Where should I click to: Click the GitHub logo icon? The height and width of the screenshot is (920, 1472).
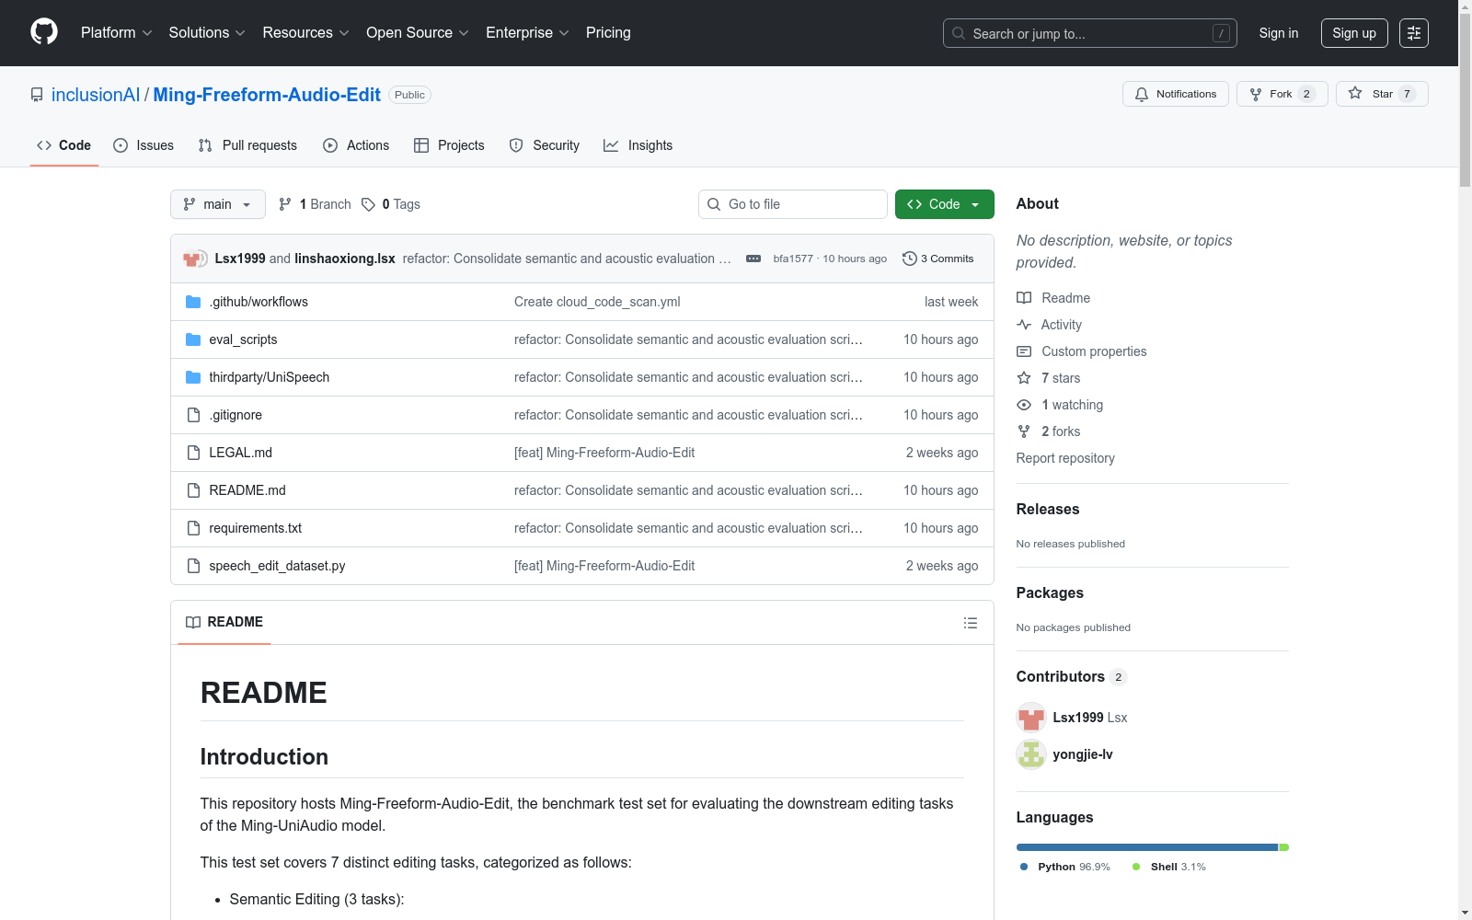pyautogui.click(x=44, y=32)
